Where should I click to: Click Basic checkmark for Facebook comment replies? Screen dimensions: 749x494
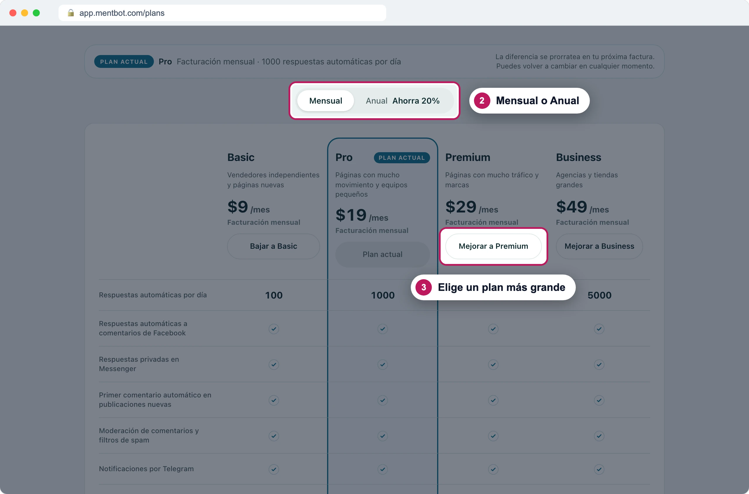point(274,329)
